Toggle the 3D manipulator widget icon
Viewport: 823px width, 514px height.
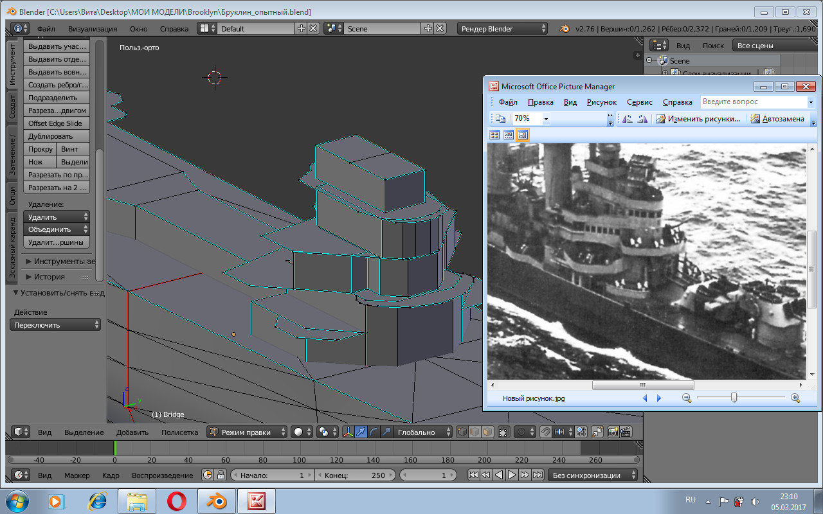tap(348, 432)
